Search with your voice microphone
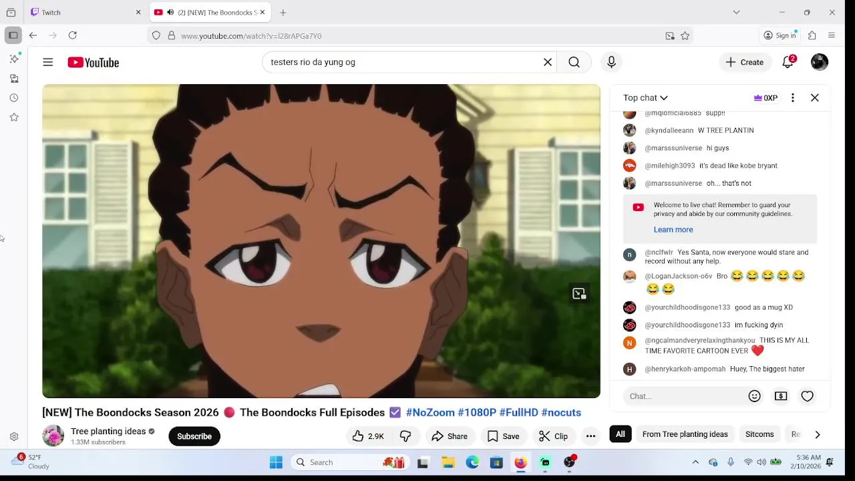This screenshot has width=855, height=481. [611, 62]
